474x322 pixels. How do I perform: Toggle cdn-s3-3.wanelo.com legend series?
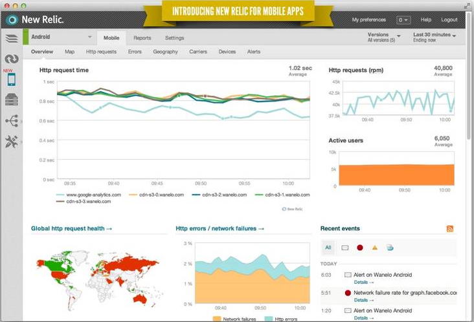84,201
